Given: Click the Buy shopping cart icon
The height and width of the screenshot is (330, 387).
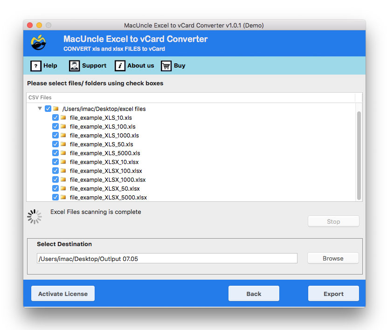Looking at the screenshot, I should pos(166,66).
